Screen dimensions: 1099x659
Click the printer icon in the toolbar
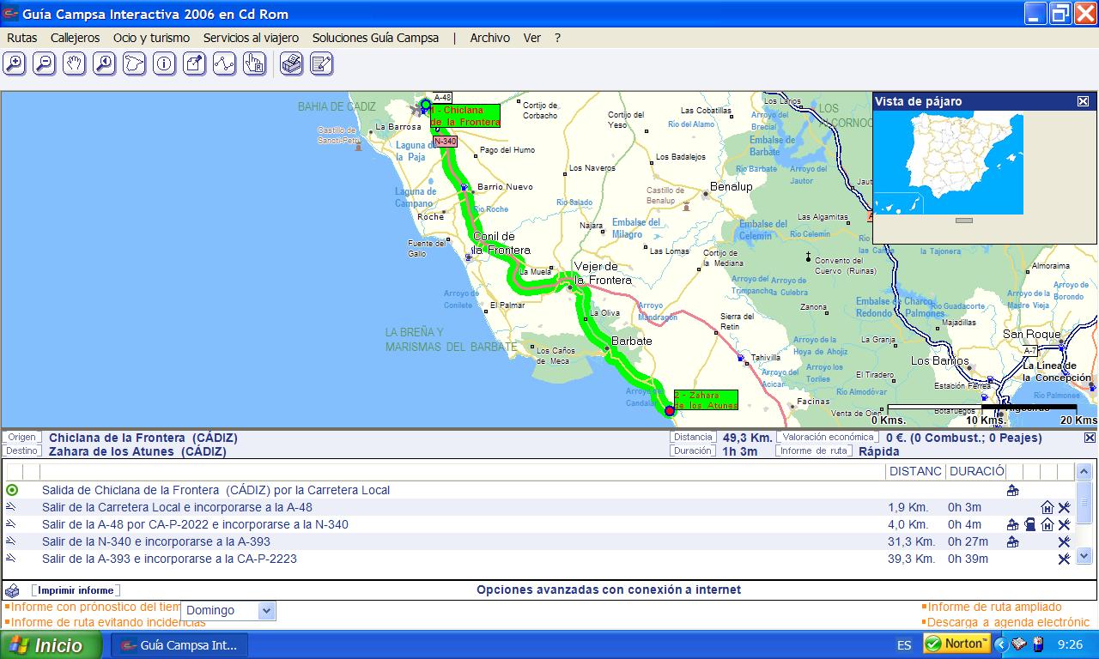[x=292, y=63]
